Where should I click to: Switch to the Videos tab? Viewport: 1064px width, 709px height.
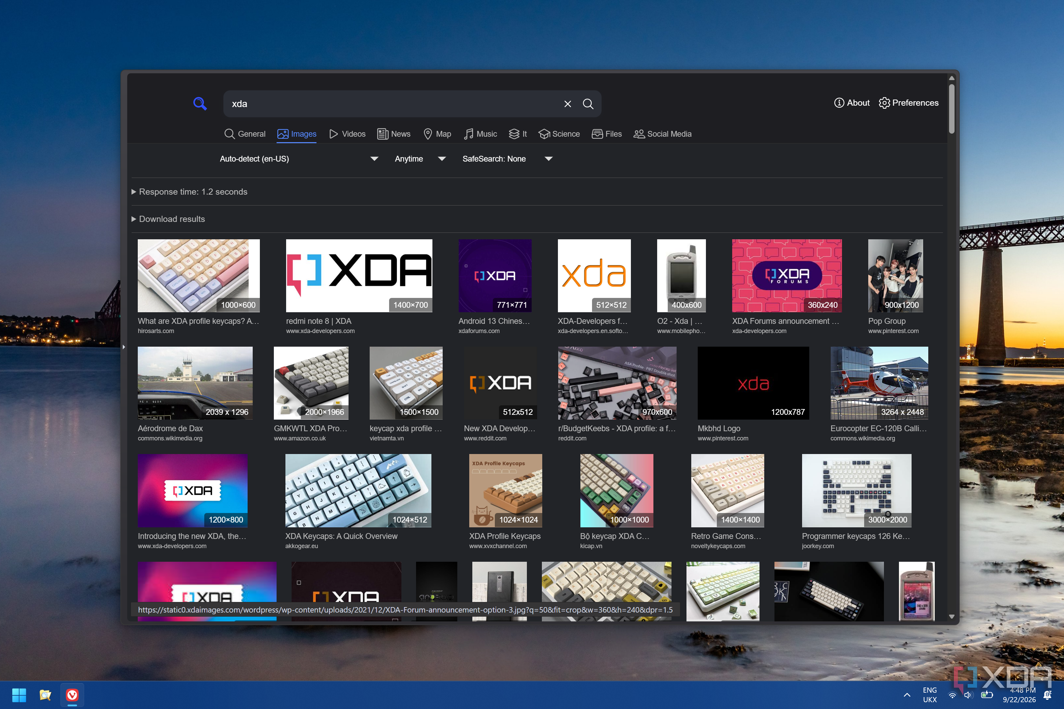pos(347,134)
